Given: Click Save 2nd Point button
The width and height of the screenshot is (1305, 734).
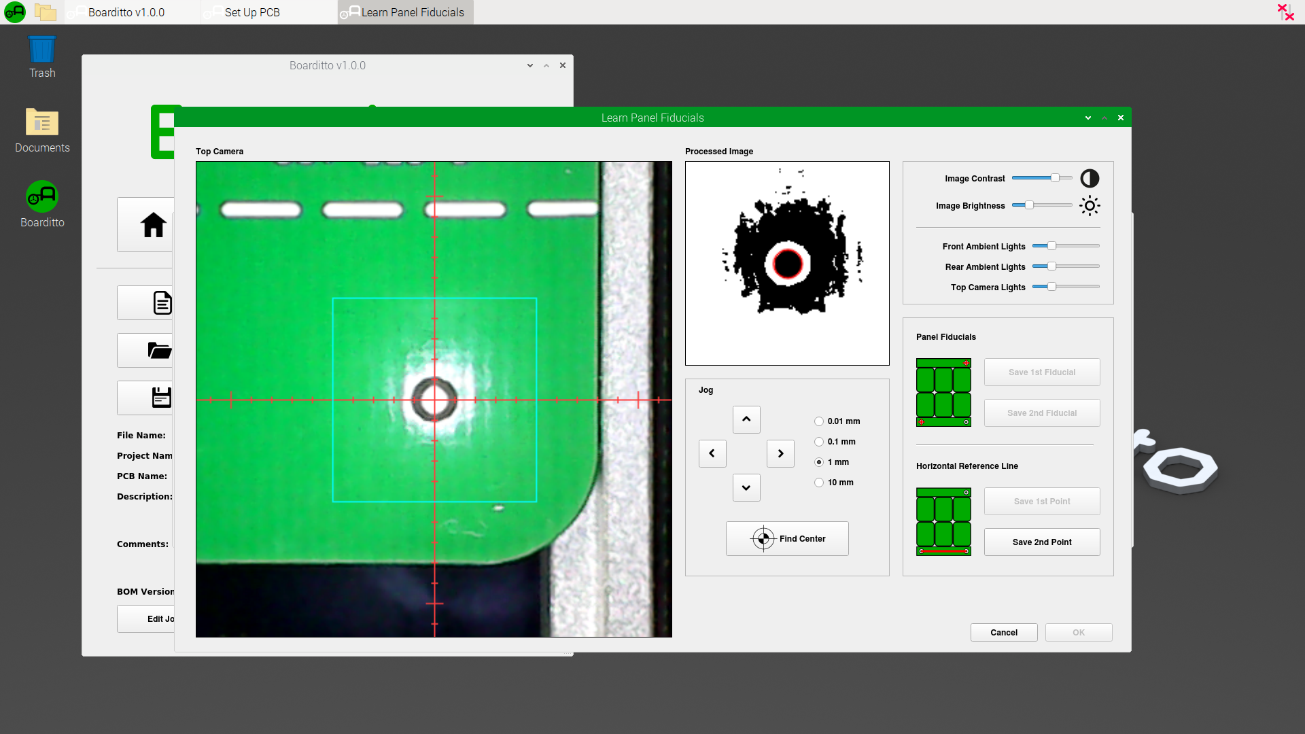Looking at the screenshot, I should coord(1041,542).
